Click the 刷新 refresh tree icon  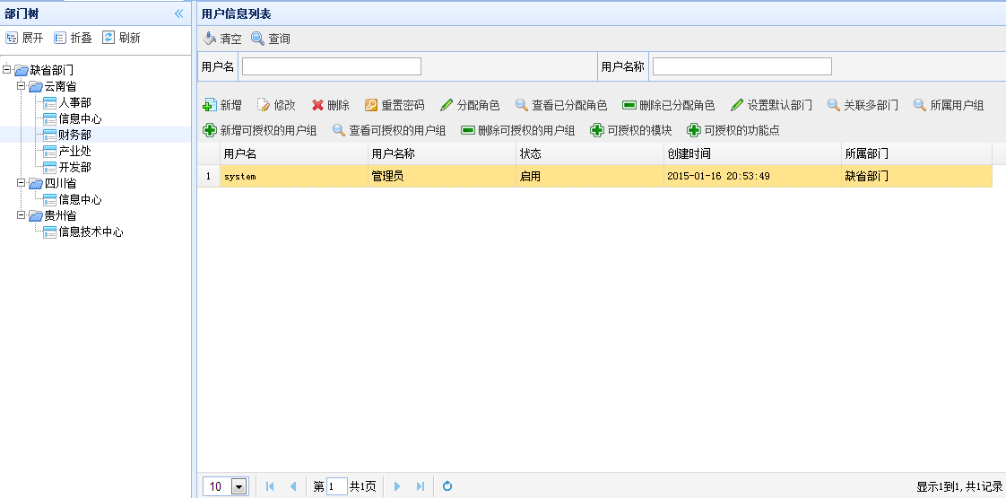click(x=108, y=38)
